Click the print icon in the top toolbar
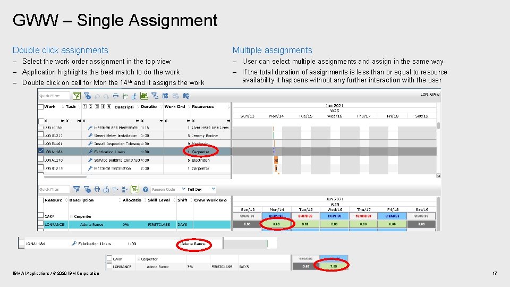The image size is (510, 287). [115, 96]
